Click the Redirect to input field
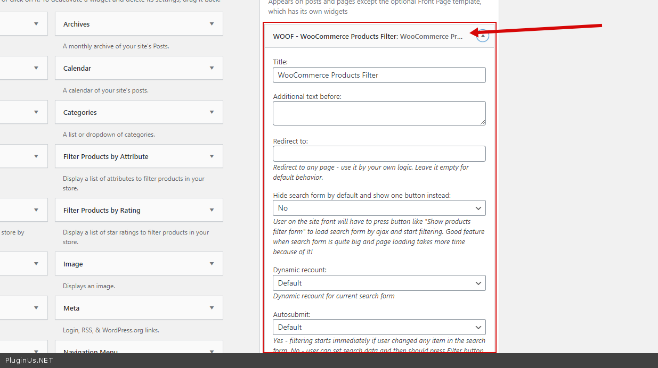658x368 pixels. coord(379,154)
